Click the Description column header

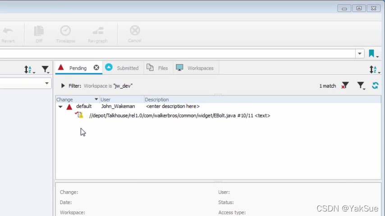click(262, 99)
